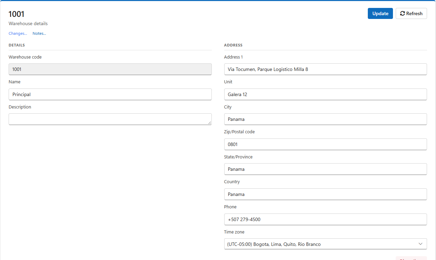
Task: Click the "Country" label
Action: click(232, 182)
